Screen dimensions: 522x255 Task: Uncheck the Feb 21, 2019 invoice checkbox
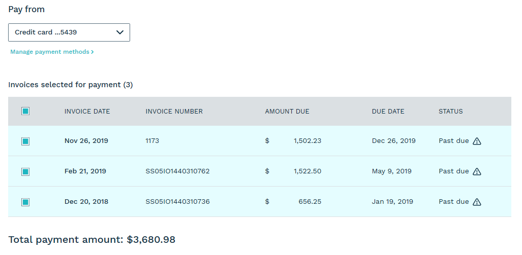(25, 172)
